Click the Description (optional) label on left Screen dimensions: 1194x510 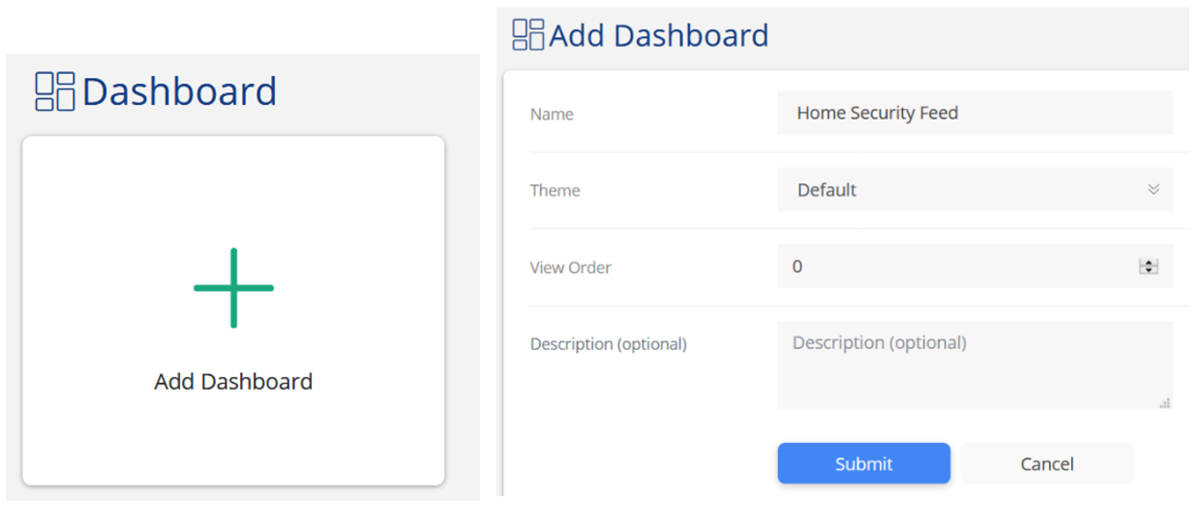pos(608,344)
